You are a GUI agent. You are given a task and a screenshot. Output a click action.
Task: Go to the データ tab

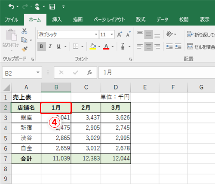click(x=162, y=19)
